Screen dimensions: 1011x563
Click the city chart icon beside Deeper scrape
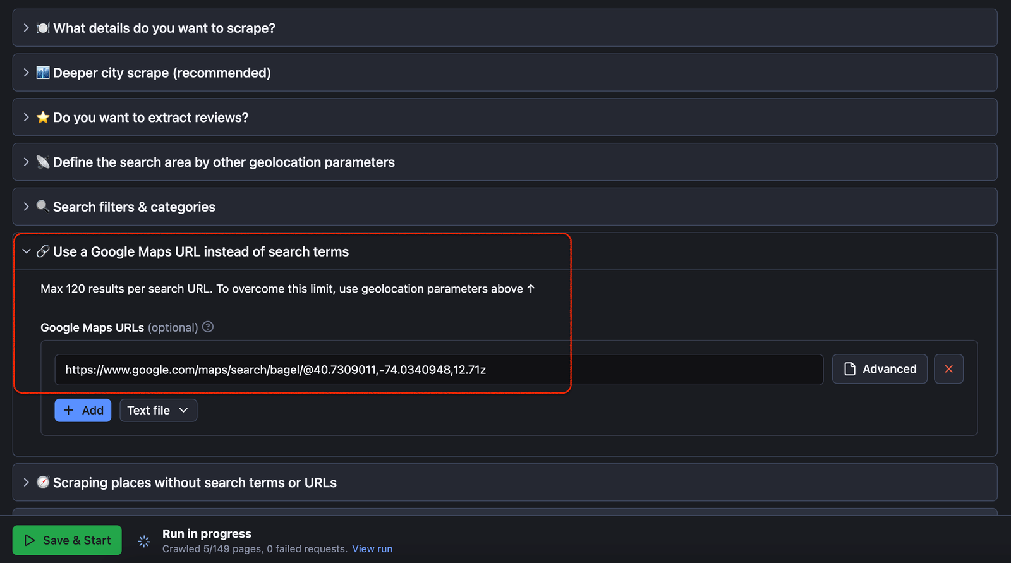coord(43,73)
